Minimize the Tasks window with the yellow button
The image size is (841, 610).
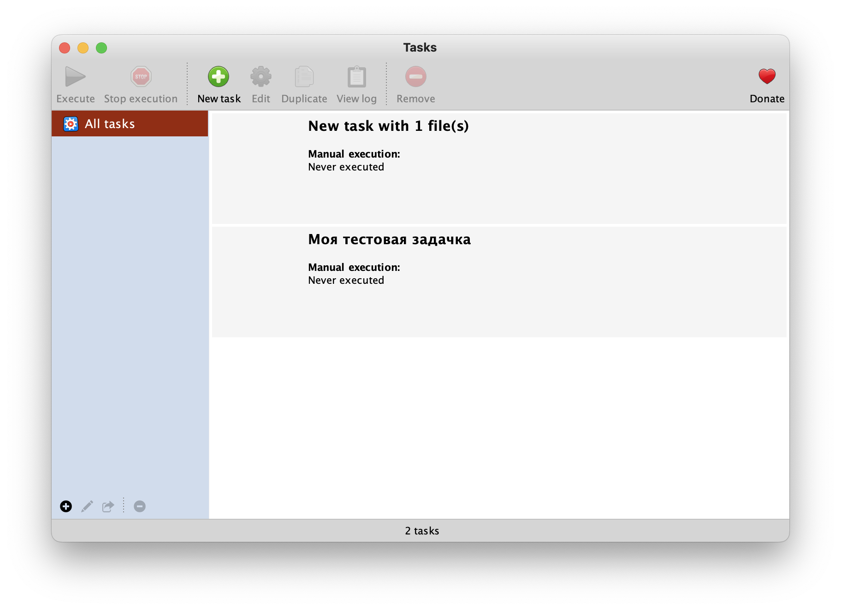[83, 48]
